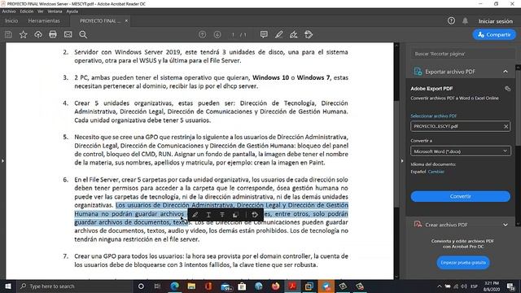Screen dimensions: 521x293
Task: Switch to the Herramientas tab
Action: [44, 20]
